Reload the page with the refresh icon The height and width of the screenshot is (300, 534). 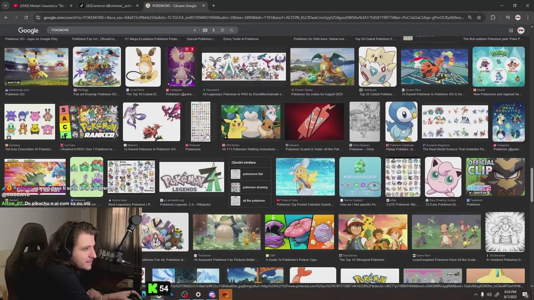click(x=26, y=17)
